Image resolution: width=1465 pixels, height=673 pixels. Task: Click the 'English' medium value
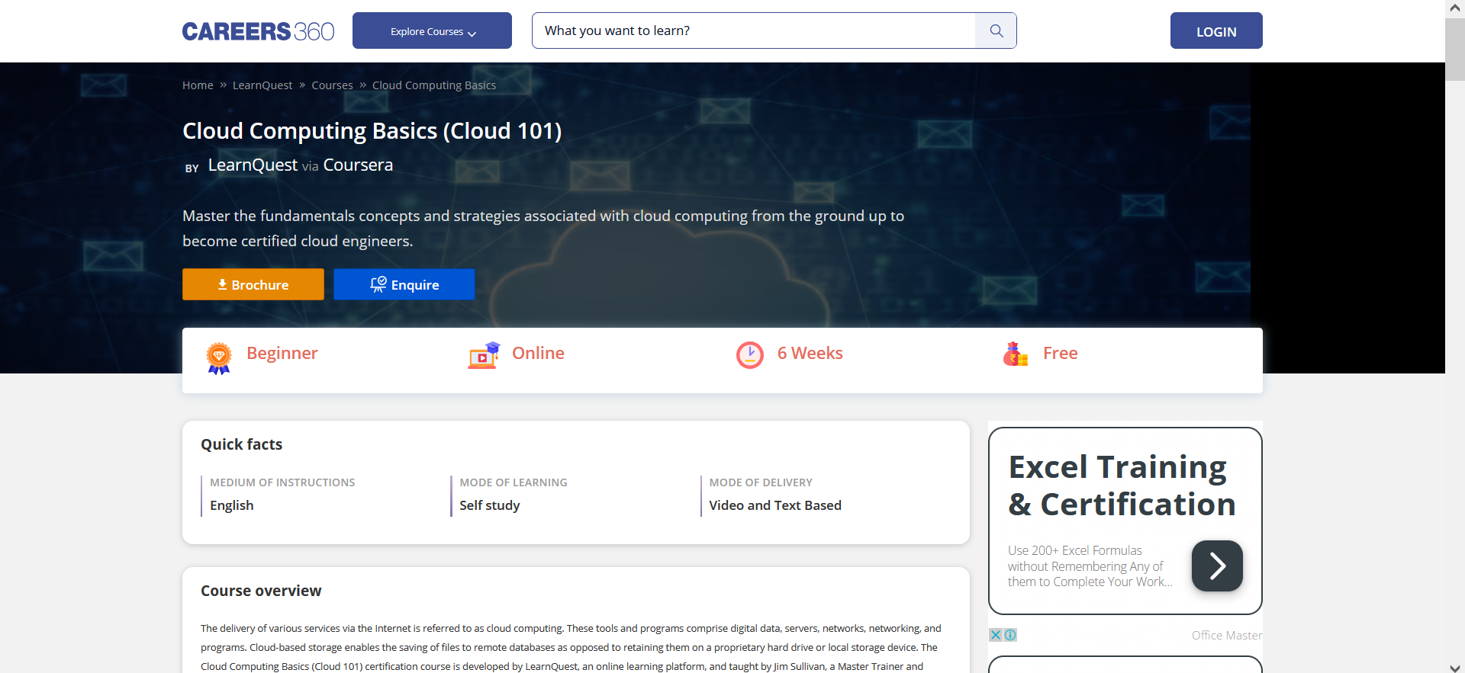pyautogui.click(x=232, y=505)
